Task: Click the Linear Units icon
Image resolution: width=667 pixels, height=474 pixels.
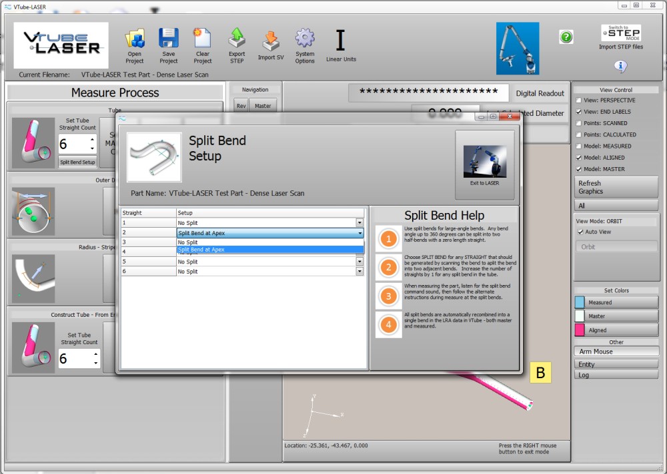Action: click(341, 41)
